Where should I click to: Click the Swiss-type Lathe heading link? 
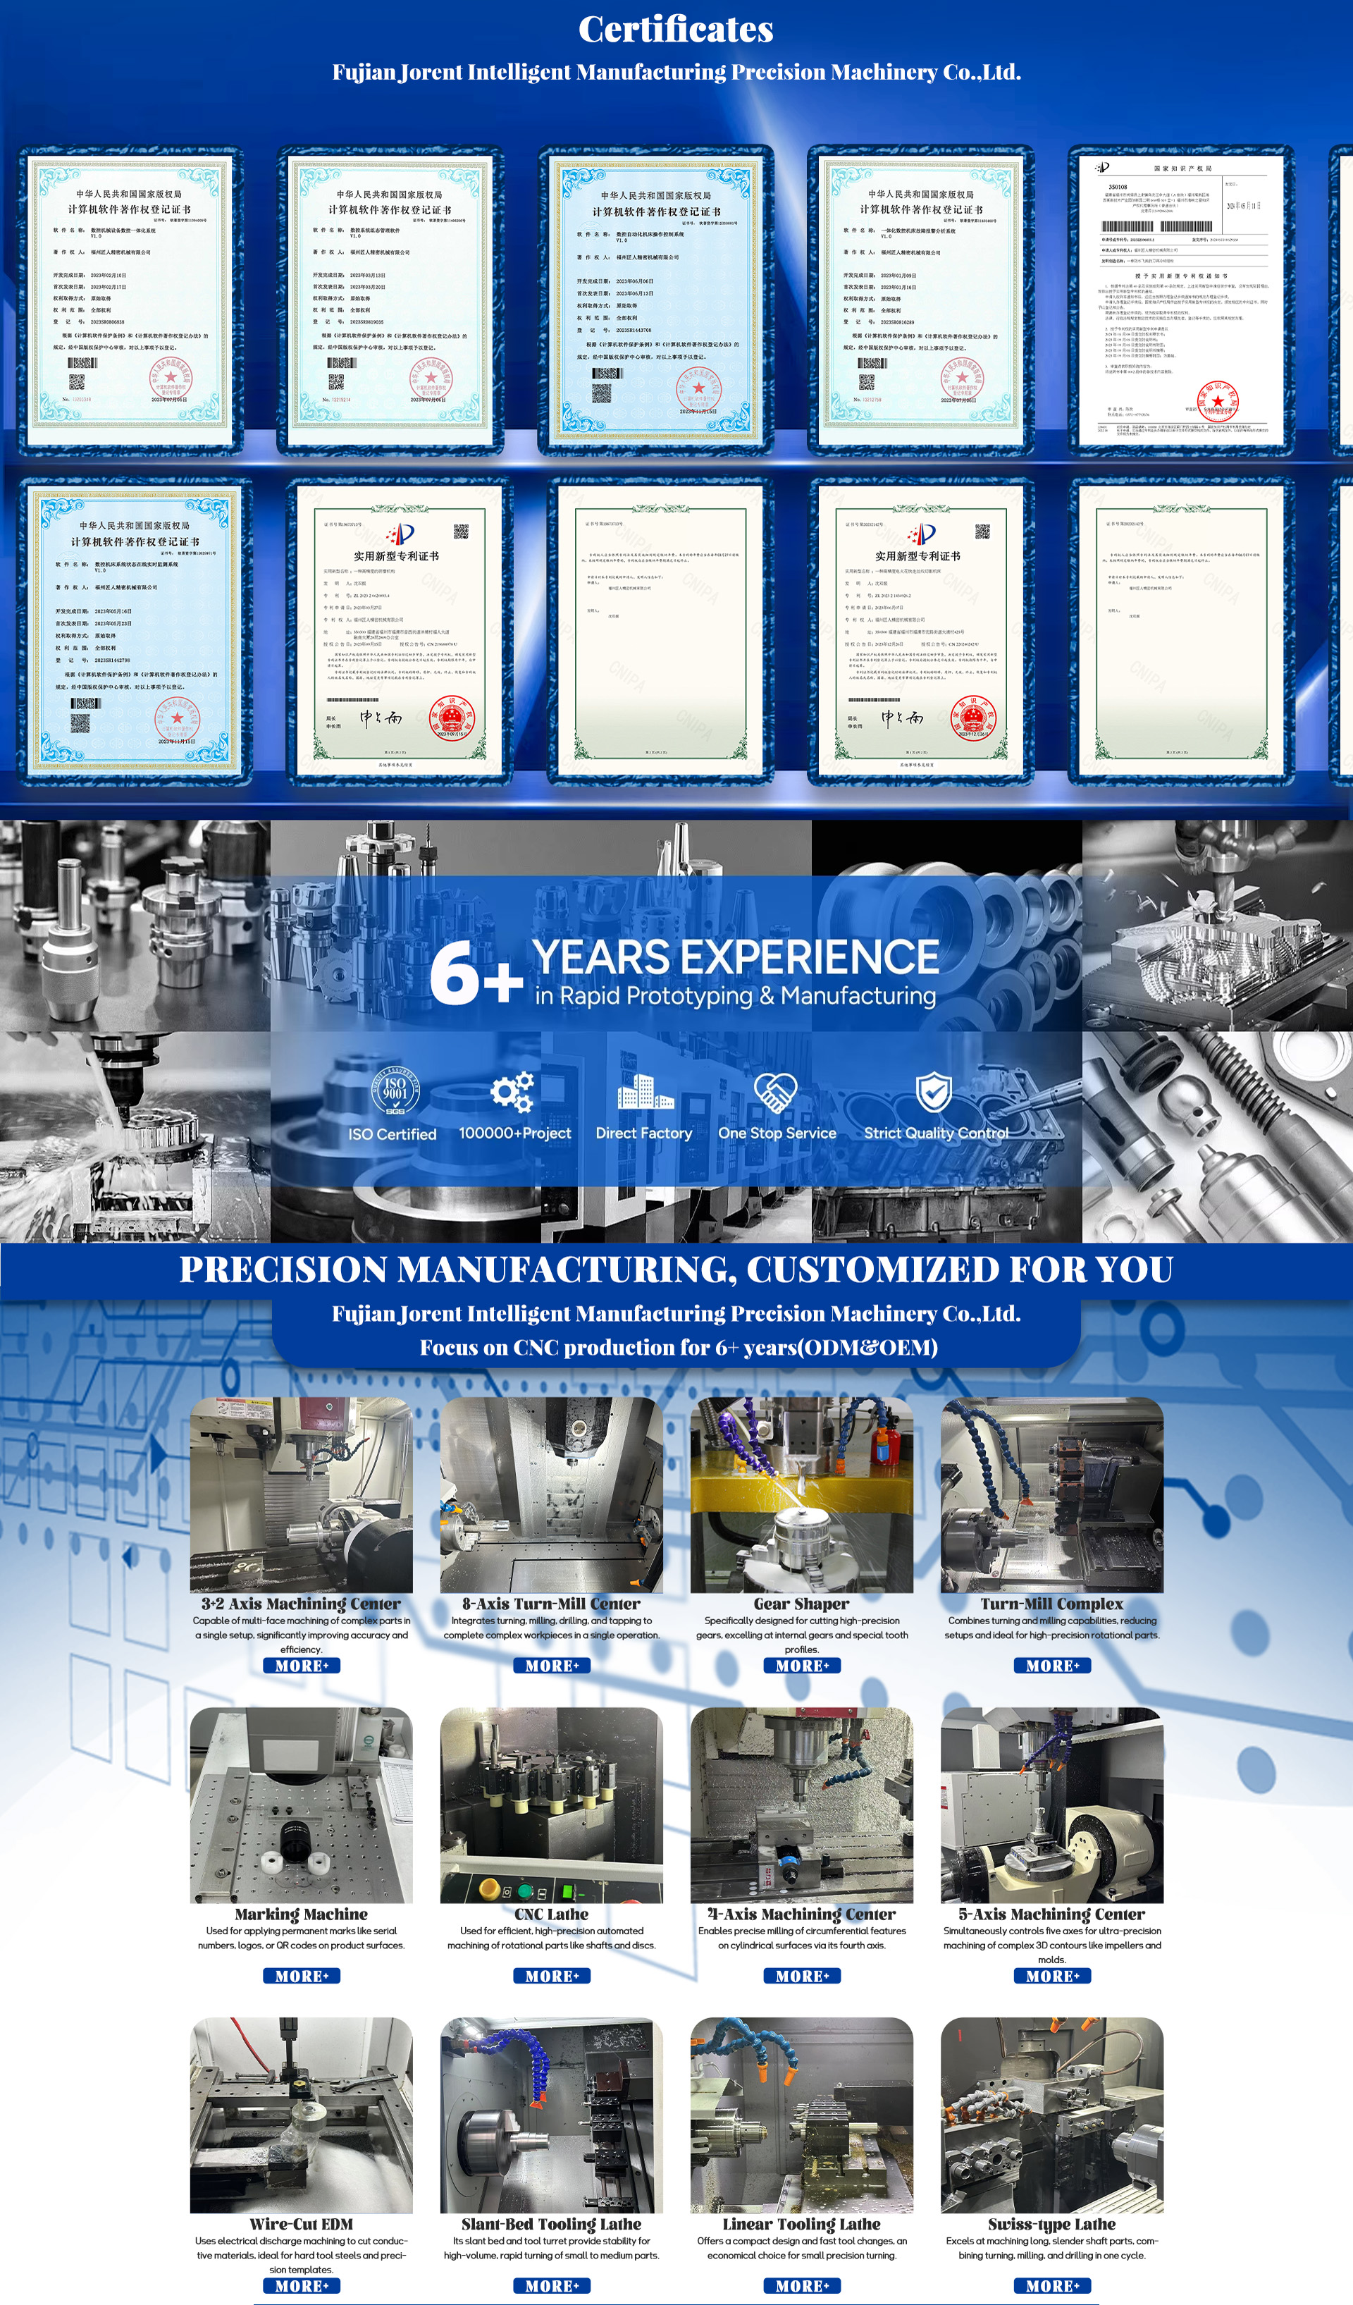[1051, 2224]
